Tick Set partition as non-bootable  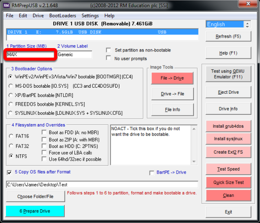point(109,50)
